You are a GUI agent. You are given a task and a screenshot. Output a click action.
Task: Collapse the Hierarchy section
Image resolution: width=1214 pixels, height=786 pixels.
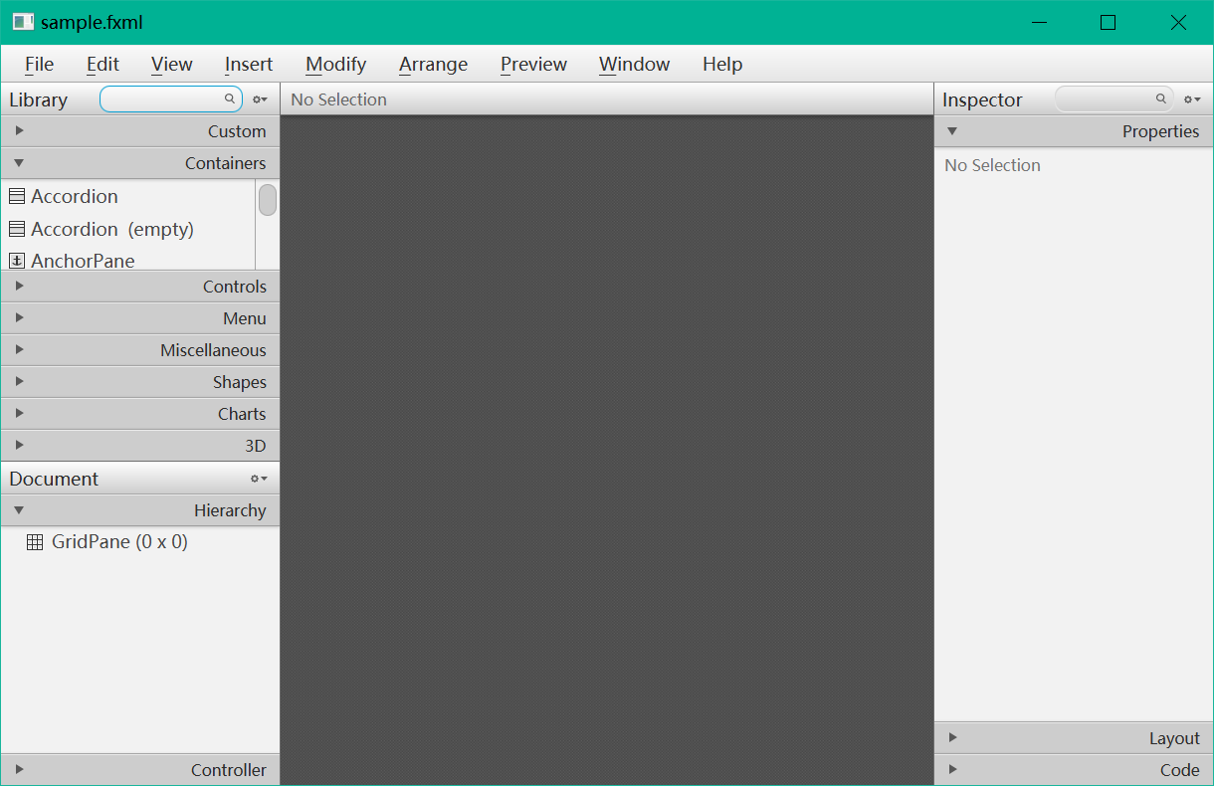[140, 510]
